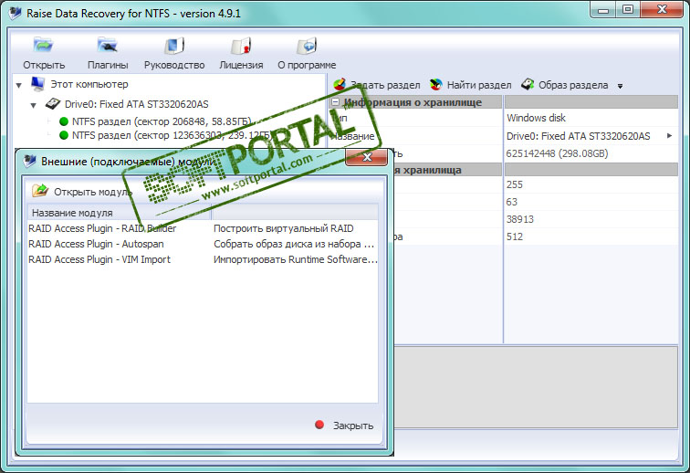This screenshot has height=473, width=690.
Task: Click the Руководство manual icon
Action: click(174, 46)
